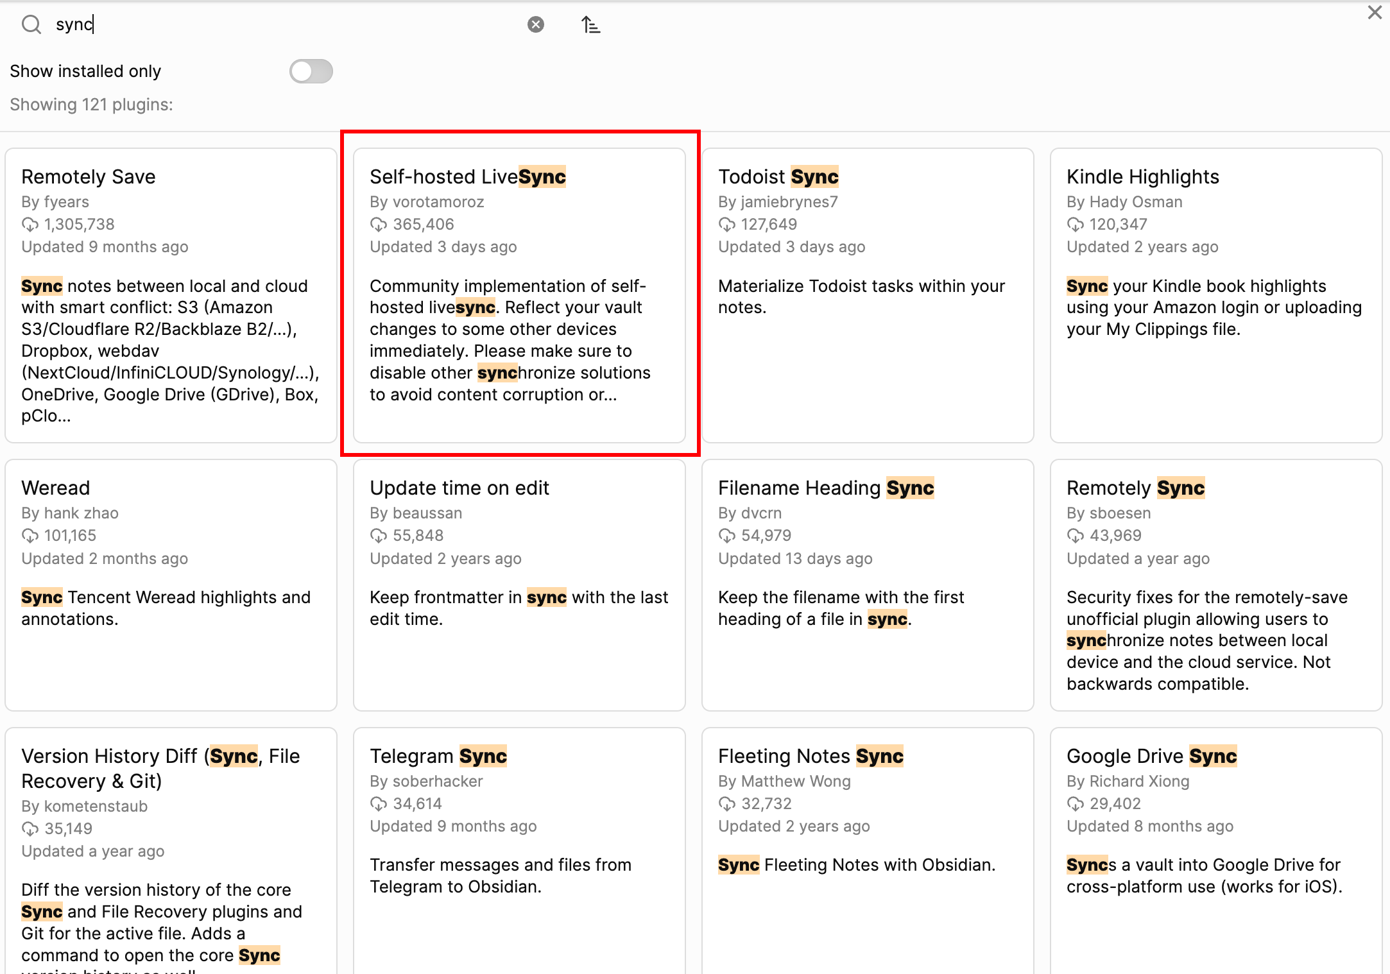1390x974 pixels.
Task: Click 'Show installed only' label text
Action: click(85, 71)
